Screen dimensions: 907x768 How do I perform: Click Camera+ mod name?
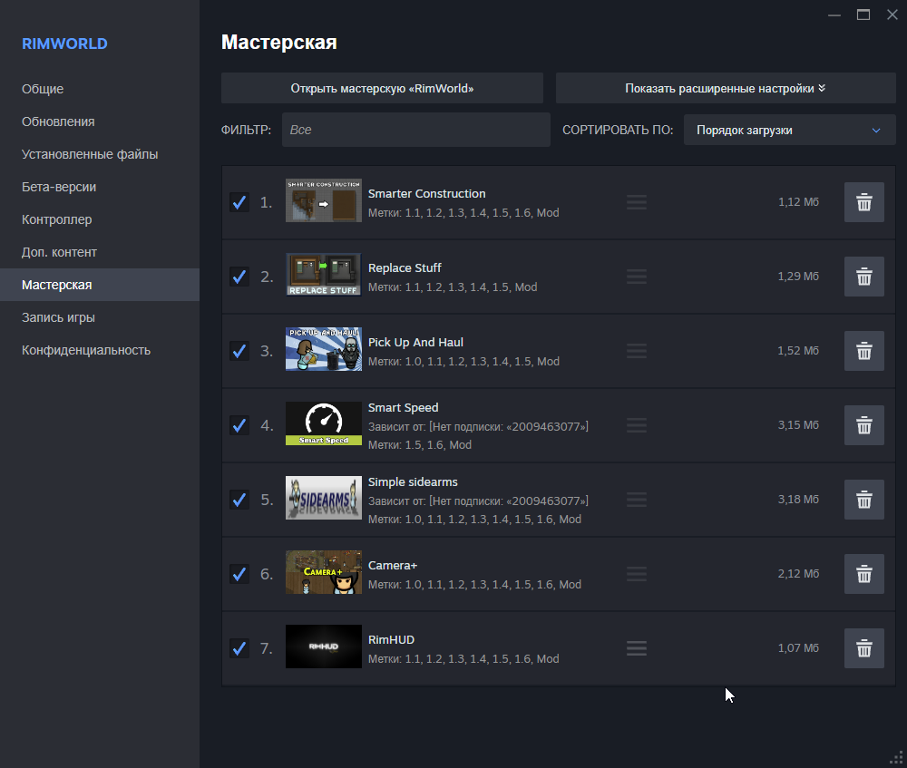[393, 566]
